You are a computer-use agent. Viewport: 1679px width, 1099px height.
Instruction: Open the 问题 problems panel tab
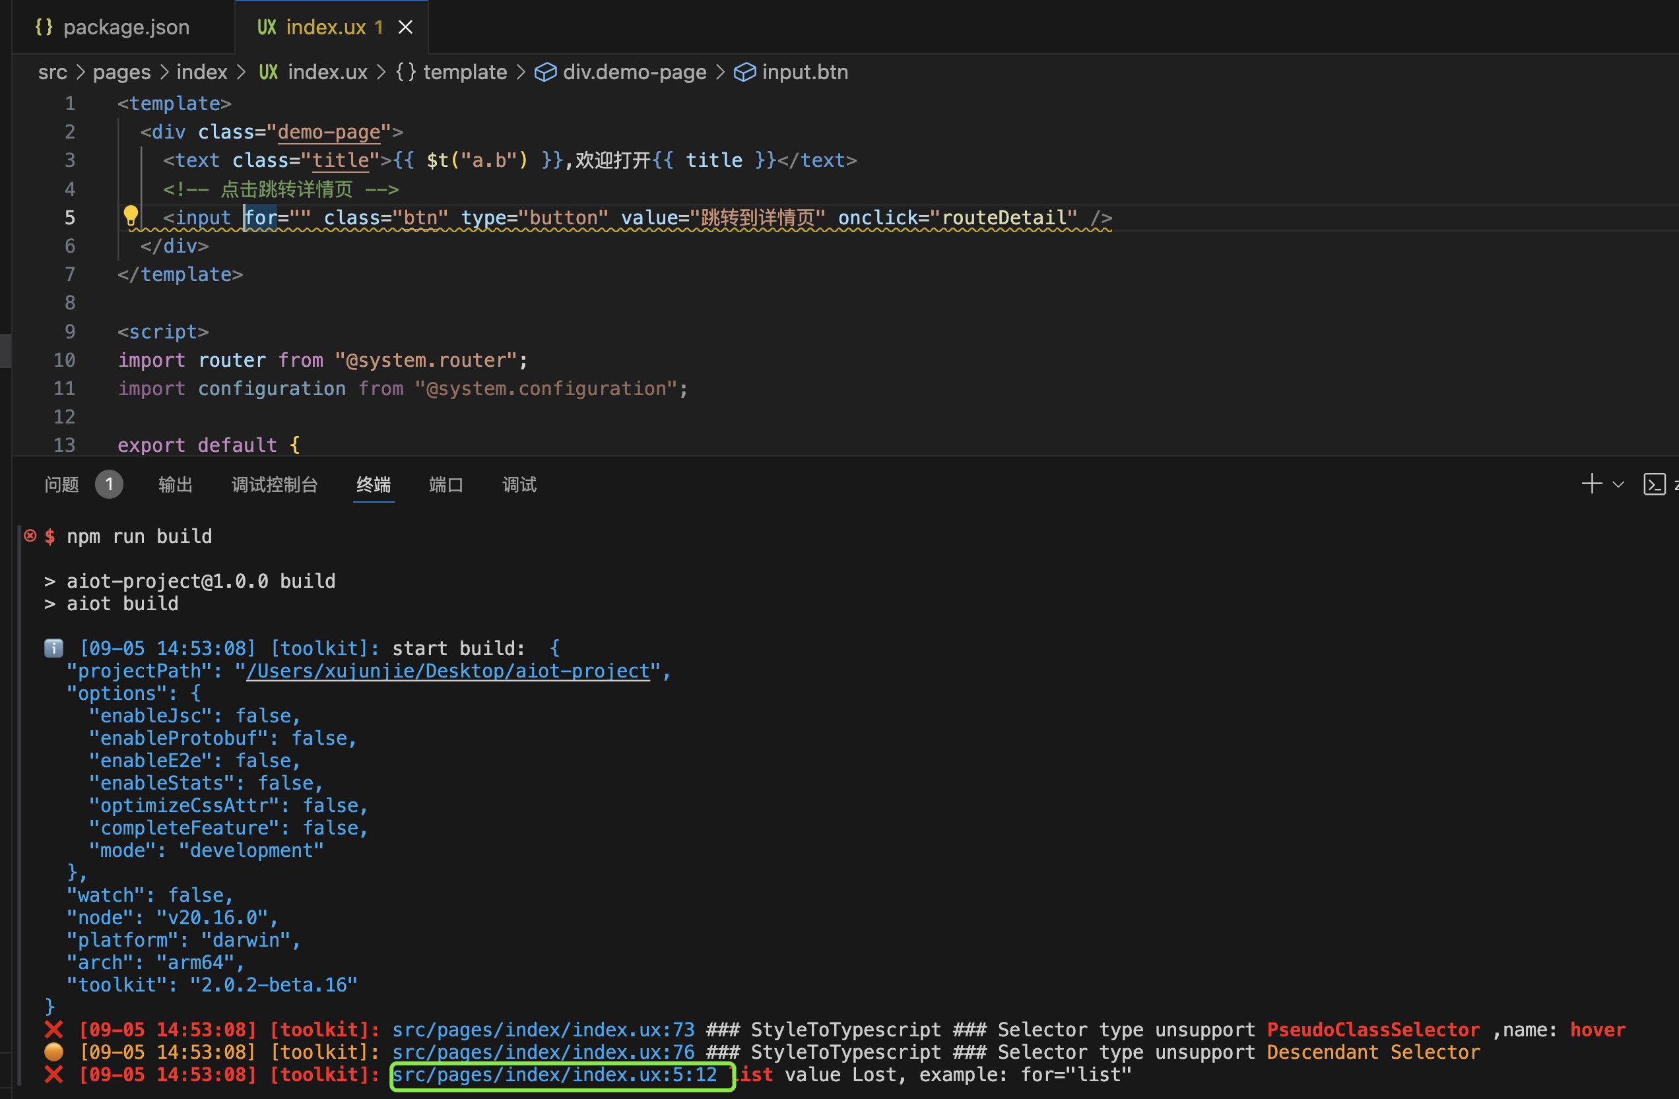point(62,484)
